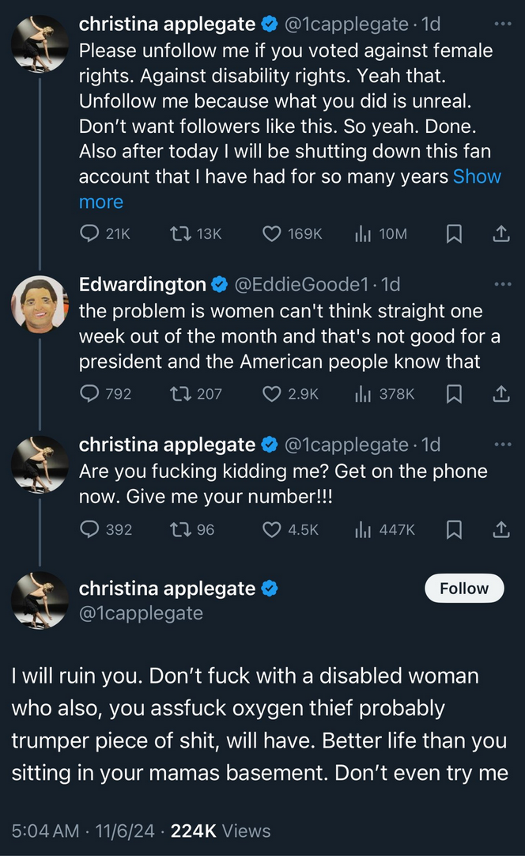The width and height of the screenshot is (525, 856).
Task: Bookmark the first christina applegate tweet
Action: click(x=454, y=233)
